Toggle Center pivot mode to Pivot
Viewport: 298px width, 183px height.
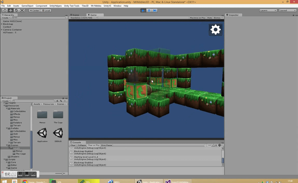[x=34, y=11]
